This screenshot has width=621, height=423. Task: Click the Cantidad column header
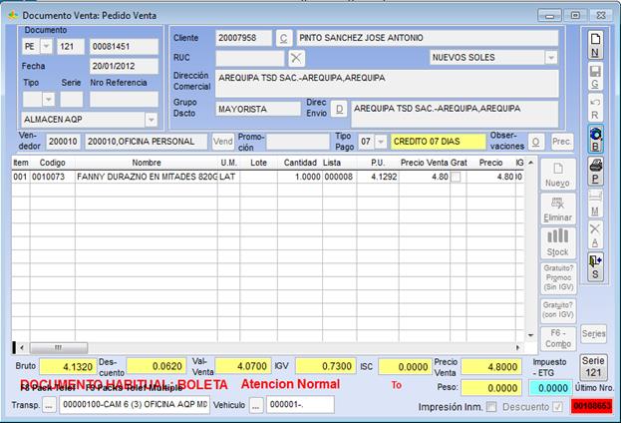(x=300, y=163)
